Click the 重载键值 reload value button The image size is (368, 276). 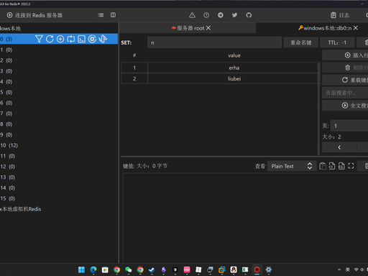point(346,80)
